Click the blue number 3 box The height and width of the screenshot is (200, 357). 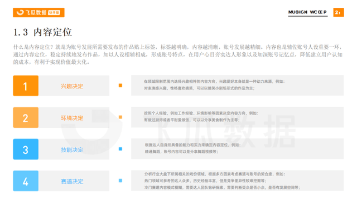pyautogui.click(x=26, y=149)
